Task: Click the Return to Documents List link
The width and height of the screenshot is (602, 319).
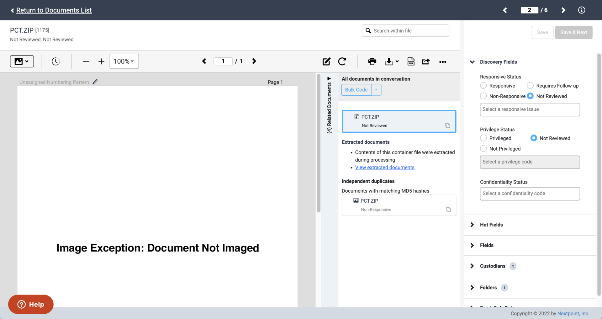Action: click(54, 10)
